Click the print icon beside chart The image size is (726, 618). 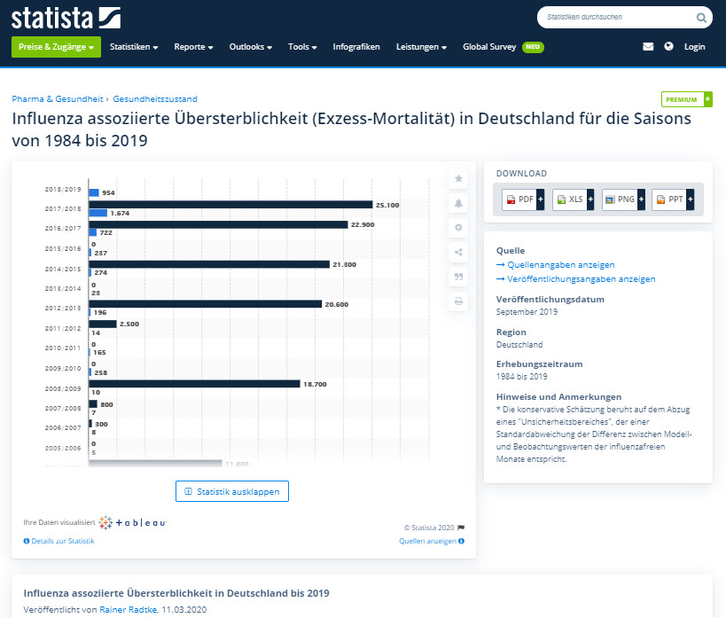click(x=458, y=301)
